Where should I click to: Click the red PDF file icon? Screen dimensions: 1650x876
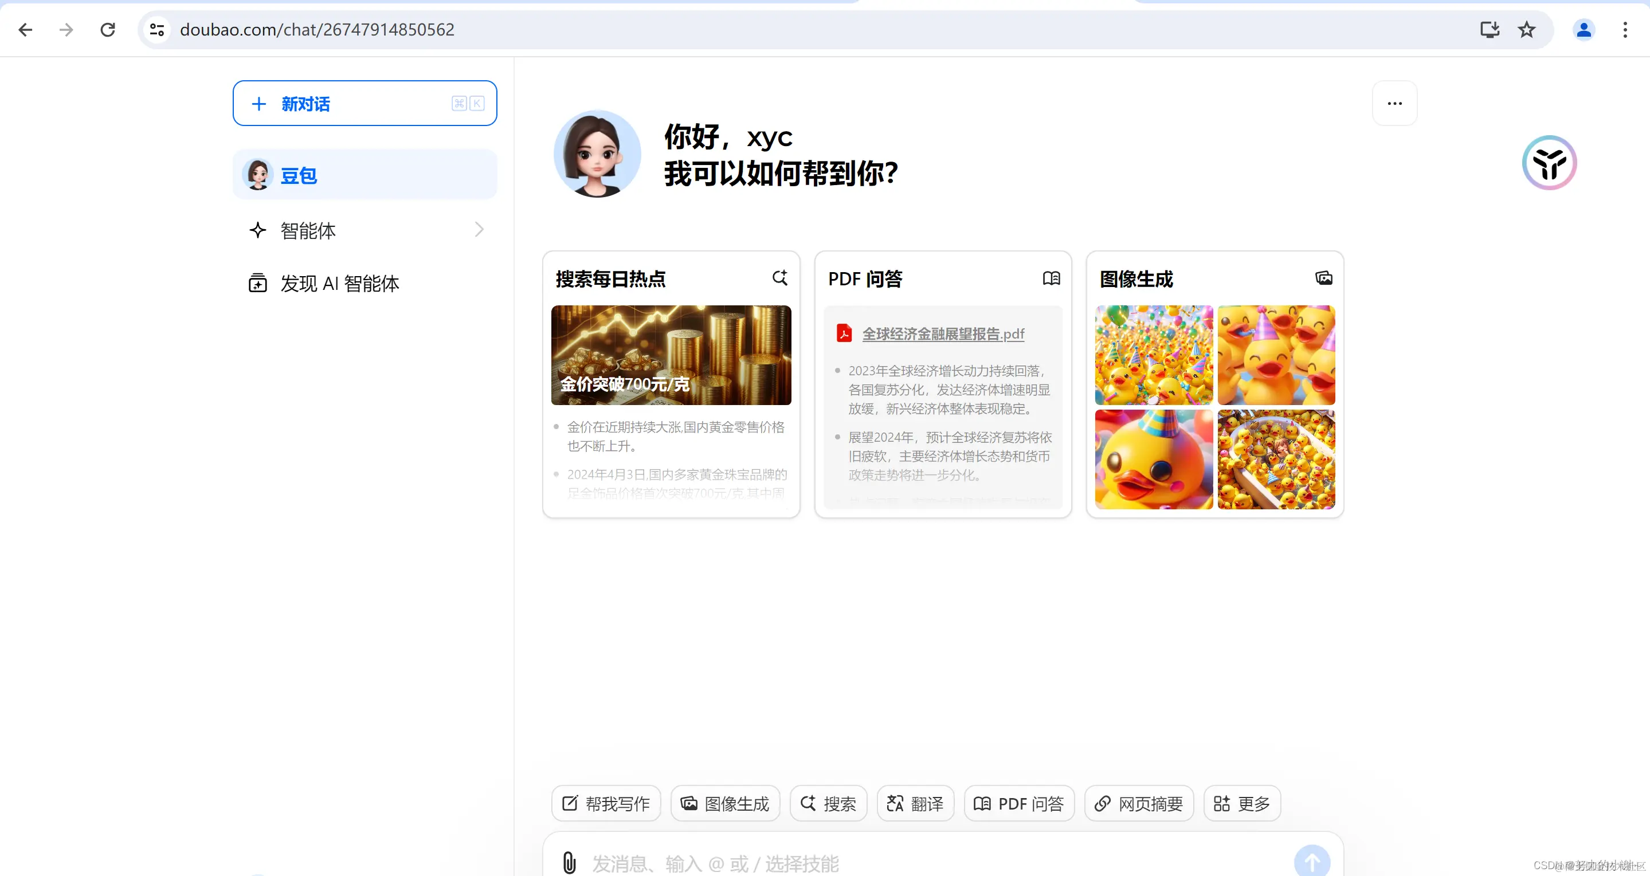[844, 333]
